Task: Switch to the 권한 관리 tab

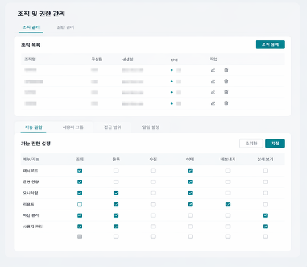Action: tap(65, 27)
